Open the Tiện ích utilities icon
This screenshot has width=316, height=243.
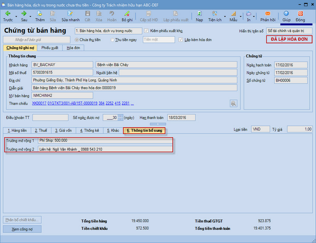(x=214, y=14)
